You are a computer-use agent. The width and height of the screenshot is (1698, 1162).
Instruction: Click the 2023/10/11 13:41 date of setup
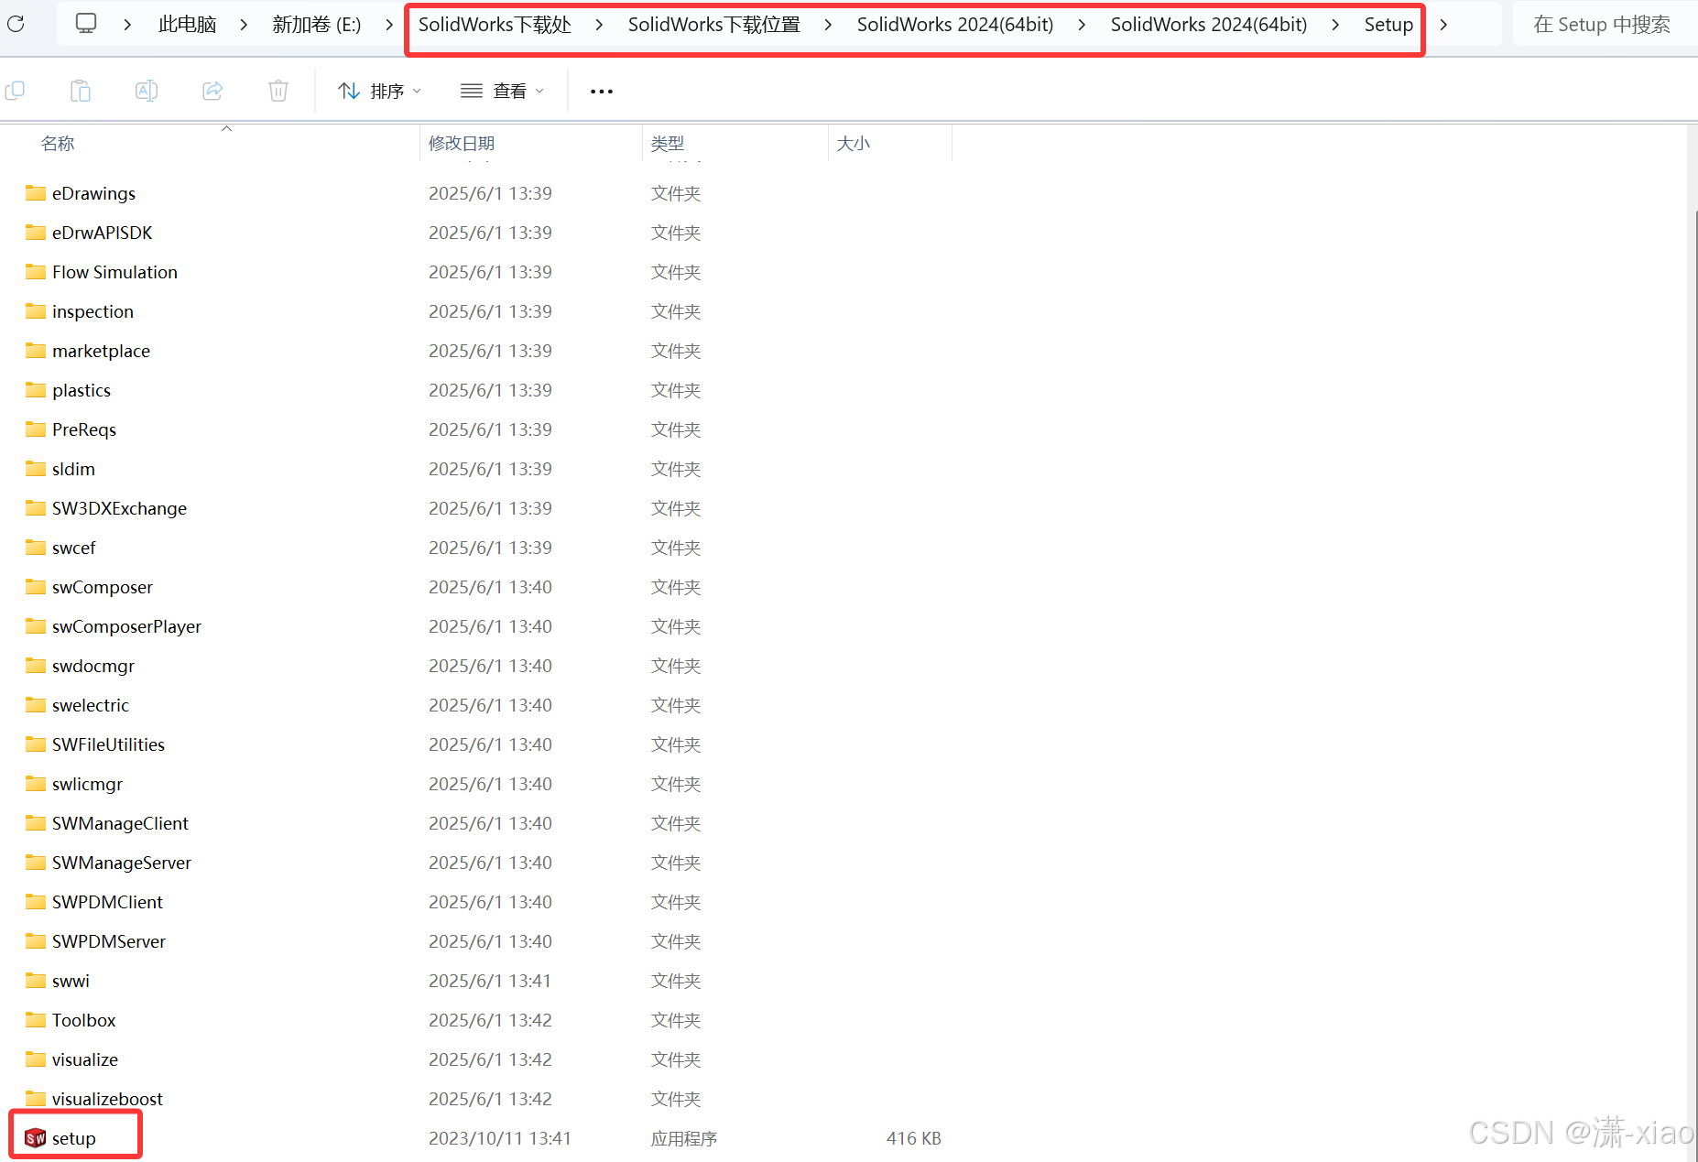[x=500, y=1138]
